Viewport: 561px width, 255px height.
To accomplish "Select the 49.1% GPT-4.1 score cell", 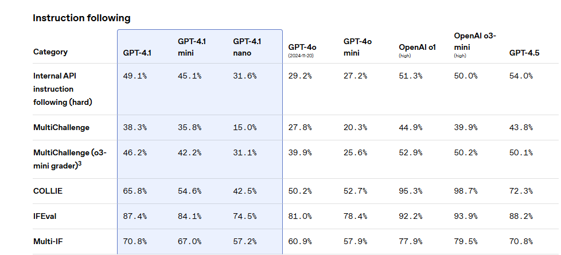I will click(x=135, y=76).
